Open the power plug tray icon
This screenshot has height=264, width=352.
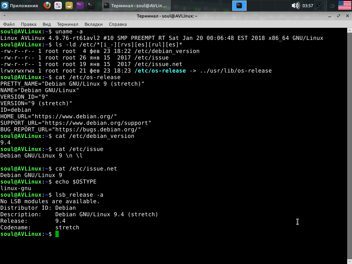[x=319, y=5]
